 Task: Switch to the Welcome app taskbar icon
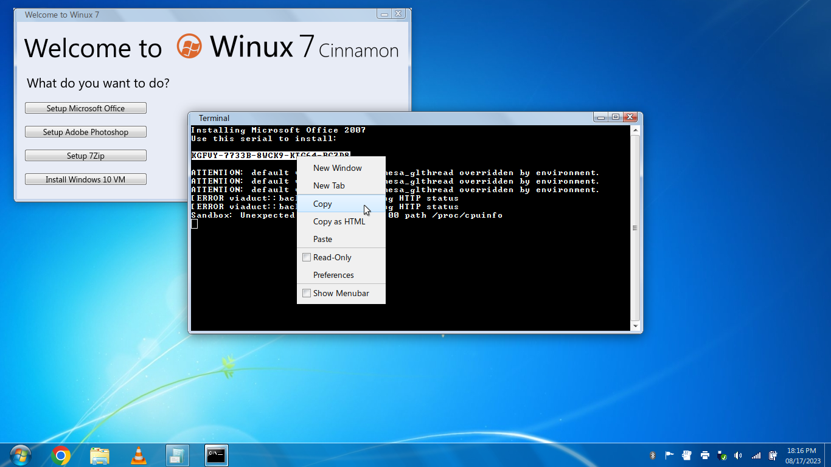point(178,455)
